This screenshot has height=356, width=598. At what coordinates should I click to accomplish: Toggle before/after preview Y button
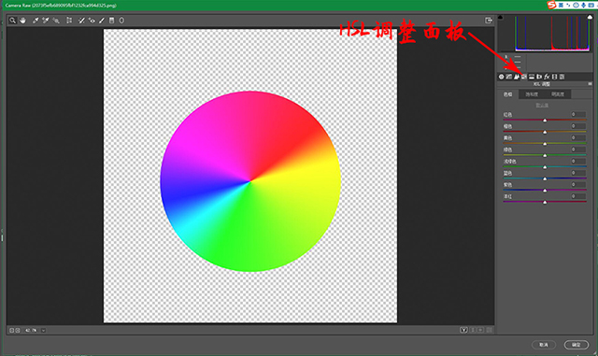pos(463,330)
